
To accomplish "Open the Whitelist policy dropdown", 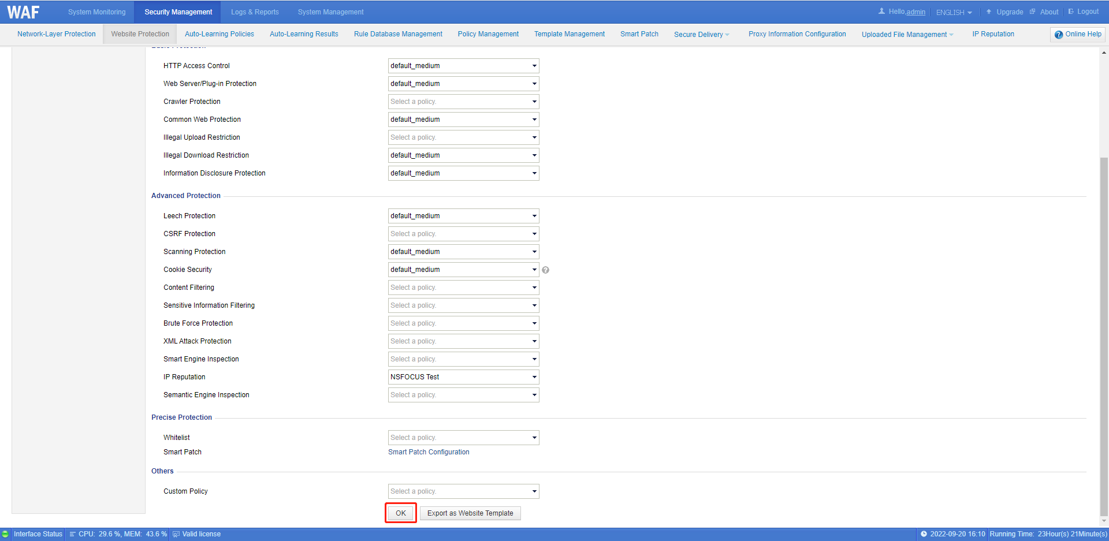I will tap(463, 438).
